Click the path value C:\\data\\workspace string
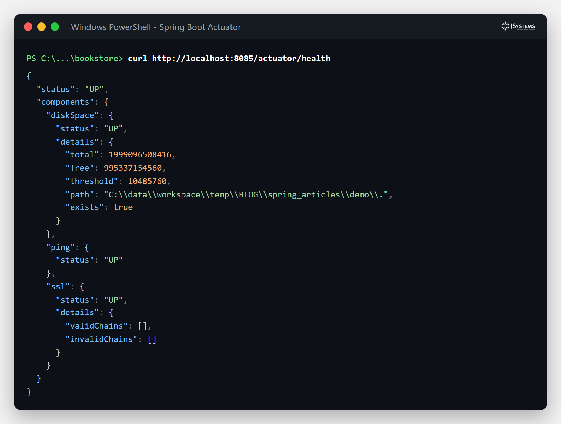The width and height of the screenshot is (562, 424). pos(246,194)
